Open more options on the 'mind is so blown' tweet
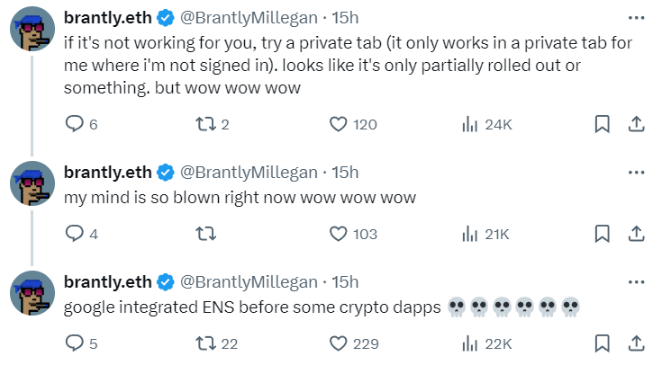 pos(636,172)
